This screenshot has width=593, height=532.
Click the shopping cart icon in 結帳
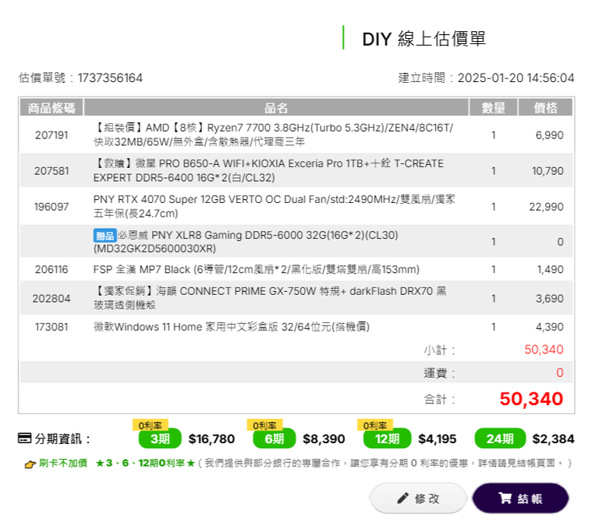505,498
